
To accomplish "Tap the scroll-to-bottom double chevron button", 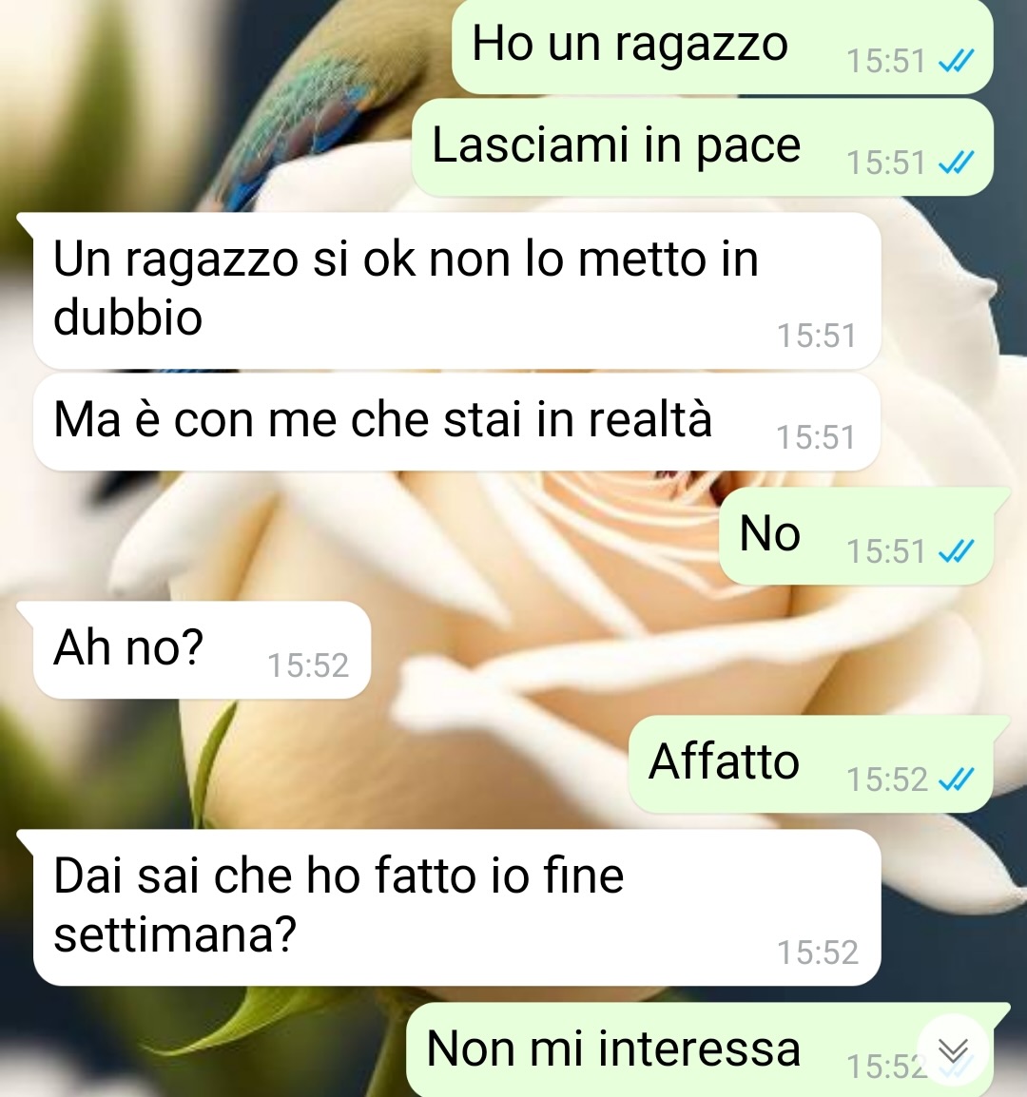I will 953,1049.
